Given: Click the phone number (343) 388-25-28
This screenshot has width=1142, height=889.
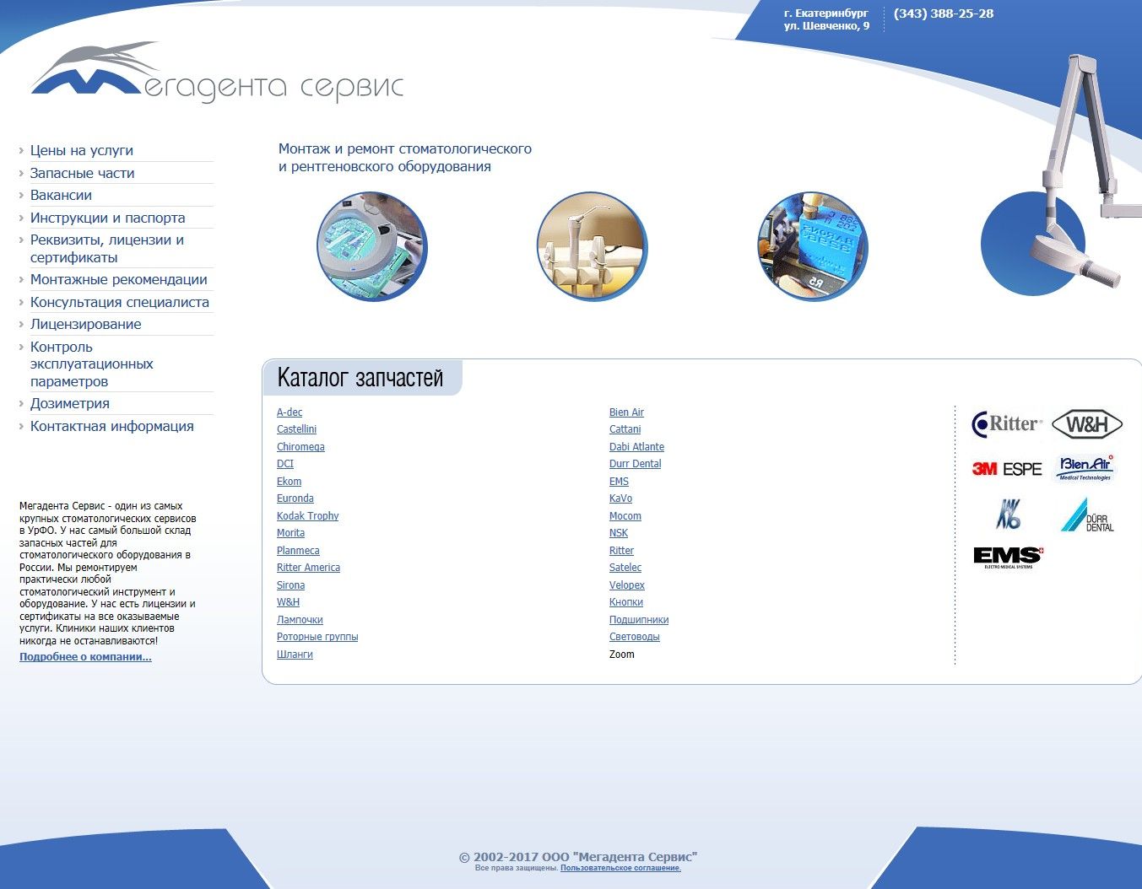Looking at the screenshot, I should click(x=944, y=13).
